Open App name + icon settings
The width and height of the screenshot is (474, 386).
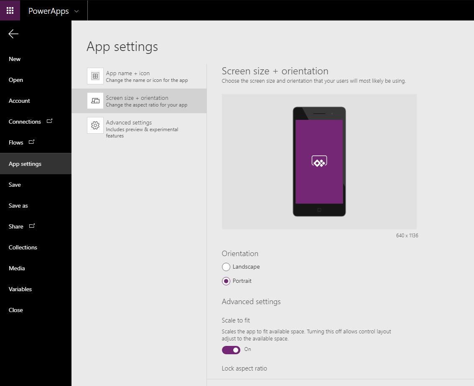click(139, 76)
